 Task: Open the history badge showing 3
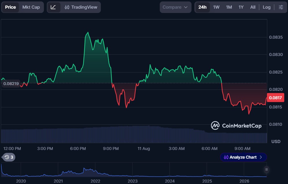(9, 157)
